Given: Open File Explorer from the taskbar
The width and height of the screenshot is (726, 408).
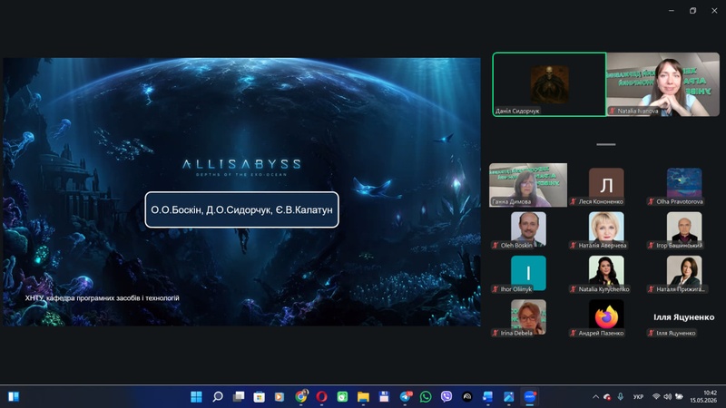Looking at the screenshot, I should pyautogui.click(x=363, y=396).
